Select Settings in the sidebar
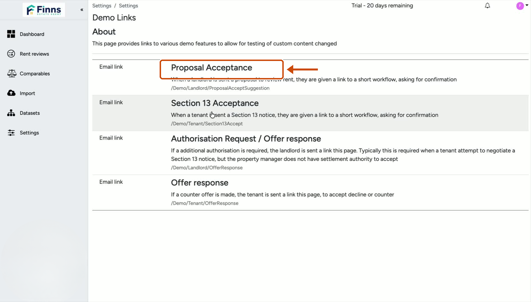The width and height of the screenshot is (531, 302). tap(29, 133)
